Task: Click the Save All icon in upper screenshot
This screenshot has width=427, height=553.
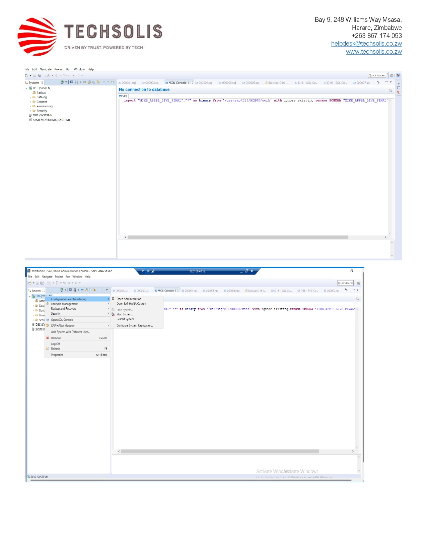Action: pyautogui.click(x=39, y=75)
